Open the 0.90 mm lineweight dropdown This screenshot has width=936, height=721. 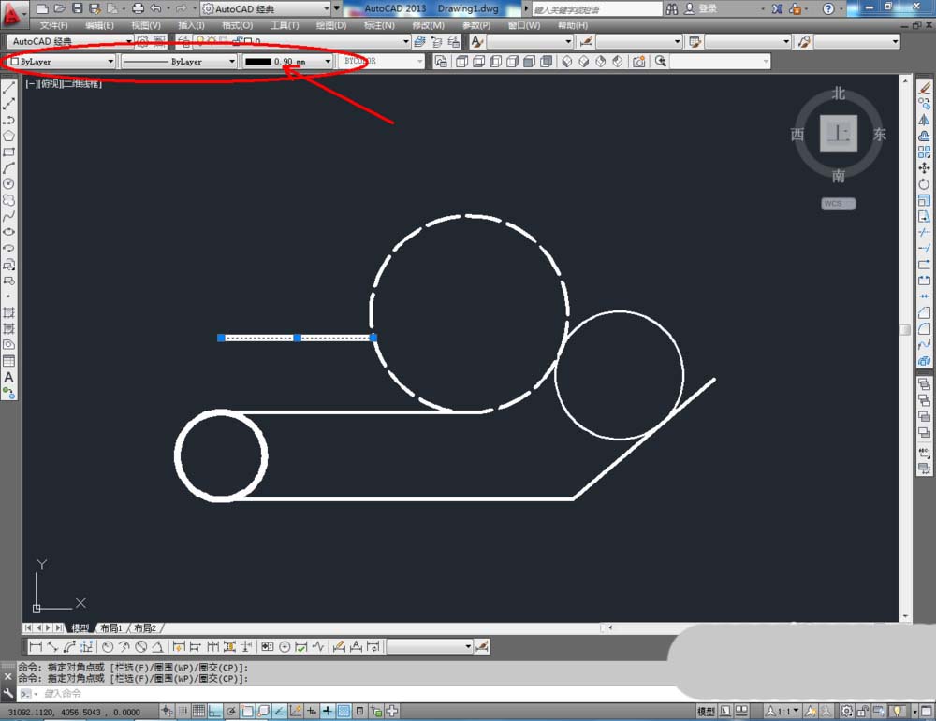[x=328, y=62]
